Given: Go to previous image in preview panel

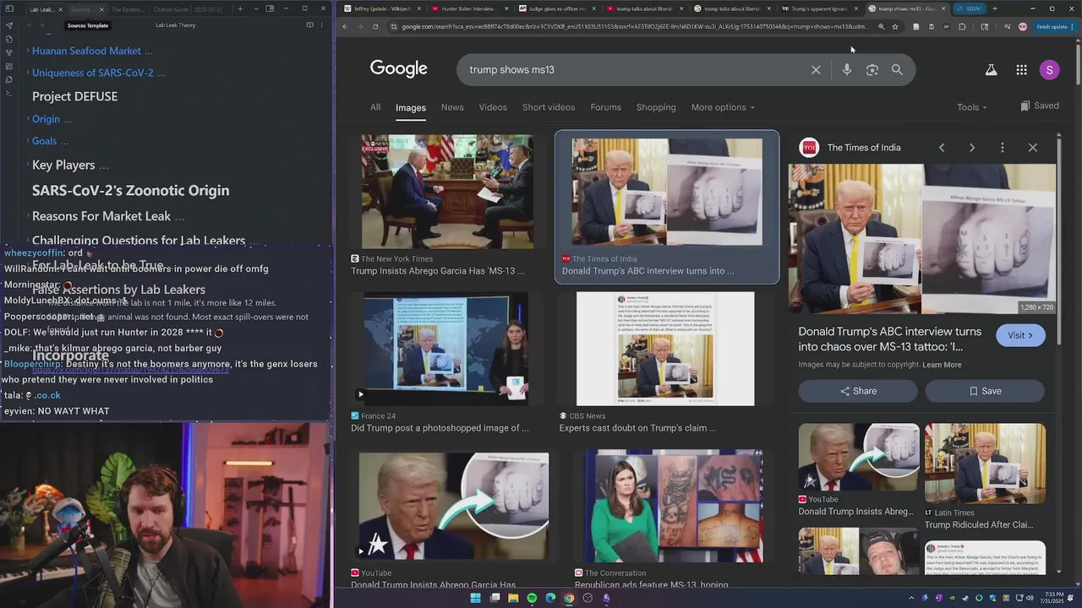Looking at the screenshot, I should point(942,148).
